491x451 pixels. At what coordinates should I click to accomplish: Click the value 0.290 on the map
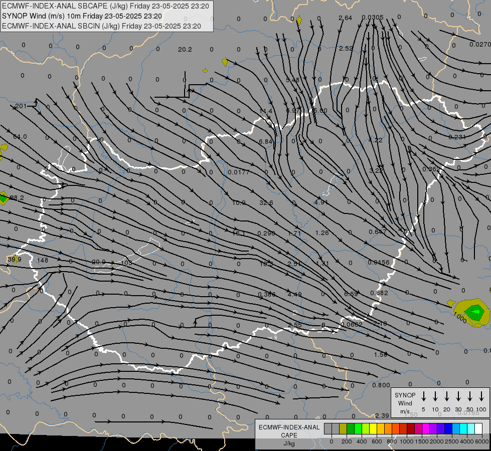[266, 233]
